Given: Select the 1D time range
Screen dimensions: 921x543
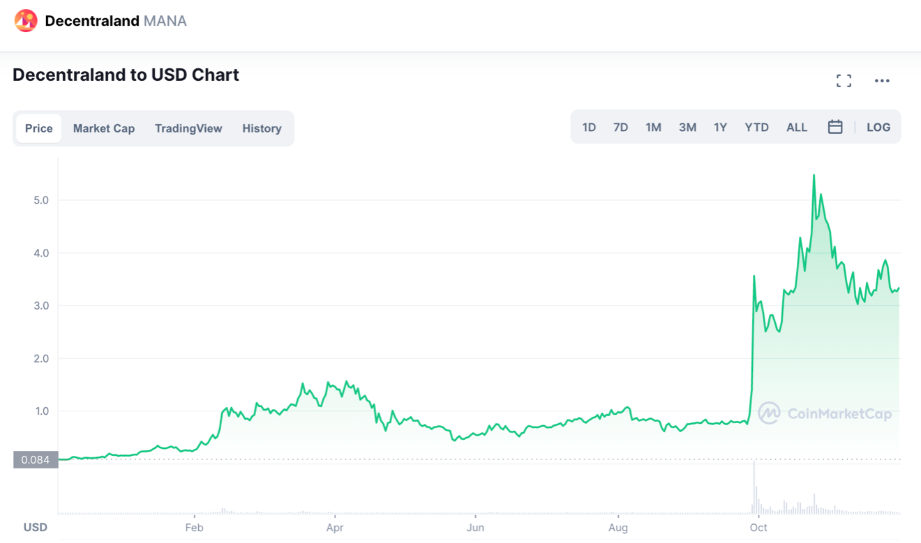Looking at the screenshot, I should point(589,127).
